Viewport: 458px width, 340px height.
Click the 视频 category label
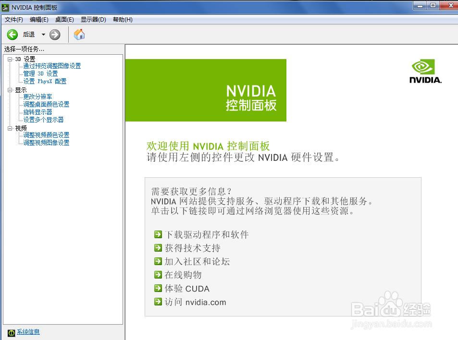[21, 128]
